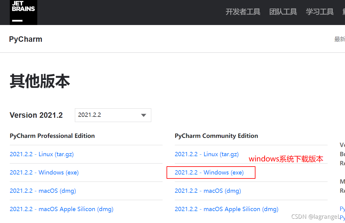Click PyCharm Community Edition heading

tap(216, 136)
